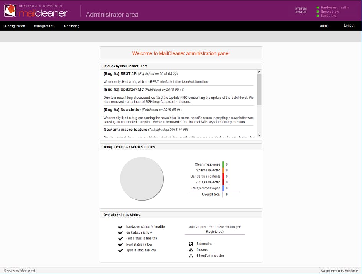This screenshot has height=274, width=362.
Task: Click 'disk status is low' text
Action: [x=139, y=232]
